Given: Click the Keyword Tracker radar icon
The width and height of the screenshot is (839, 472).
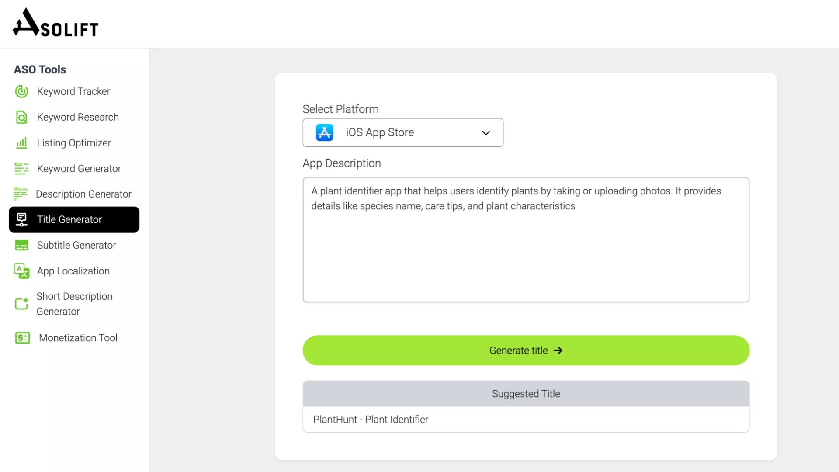Looking at the screenshot, I should click(21, 91).
